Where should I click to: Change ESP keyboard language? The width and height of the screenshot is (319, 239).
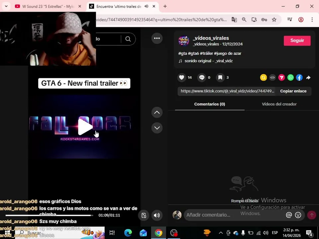[x=275, y=233]
